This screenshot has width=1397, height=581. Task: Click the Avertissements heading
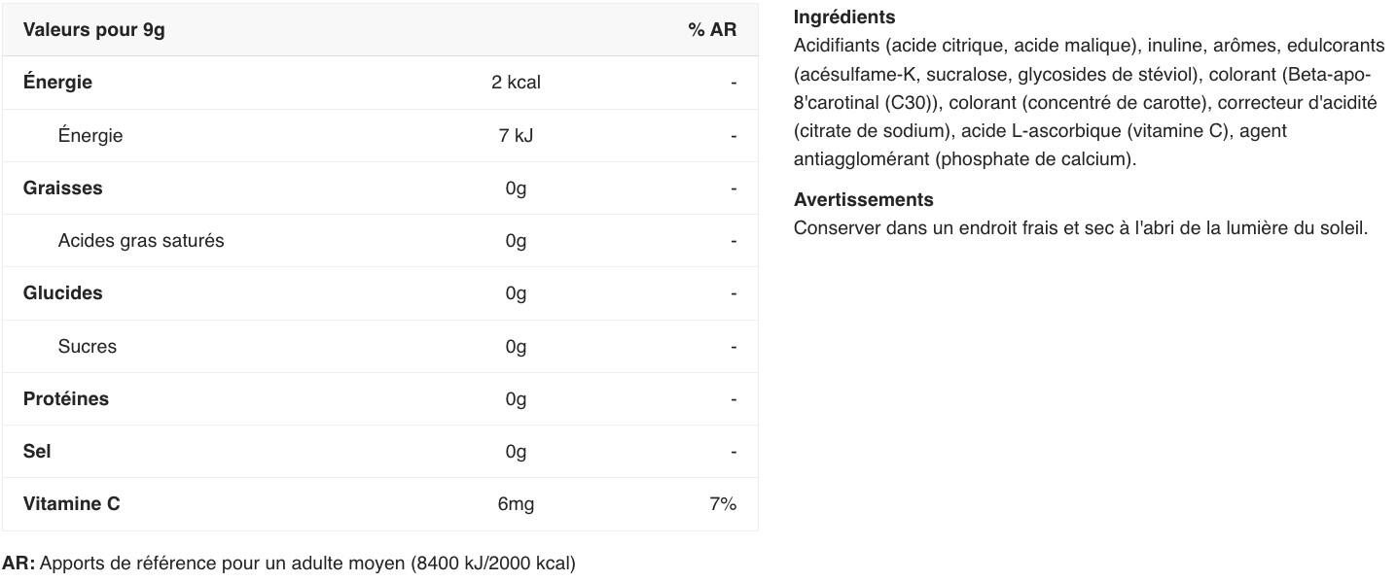(863, 199)
